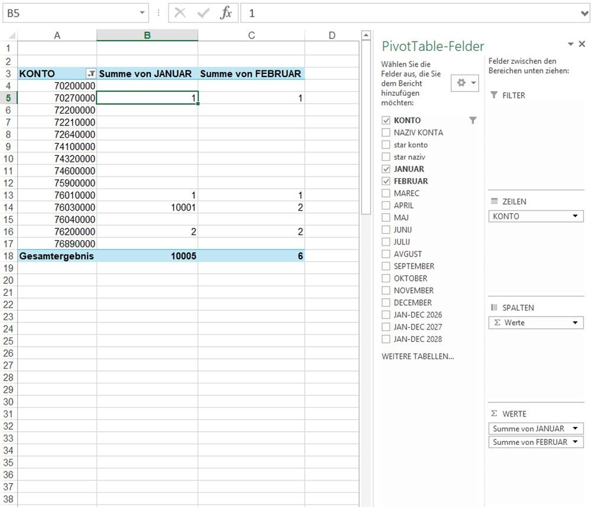Select column D header

(332, 35)
